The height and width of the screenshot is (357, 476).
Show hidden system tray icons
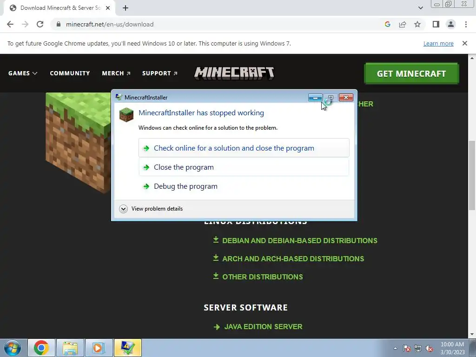[395, 348]
